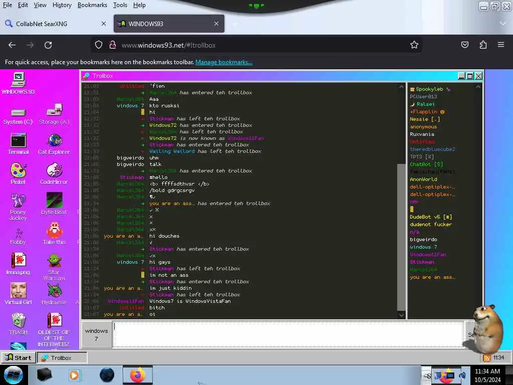Open the Tools menu

[x=120, y=5]
